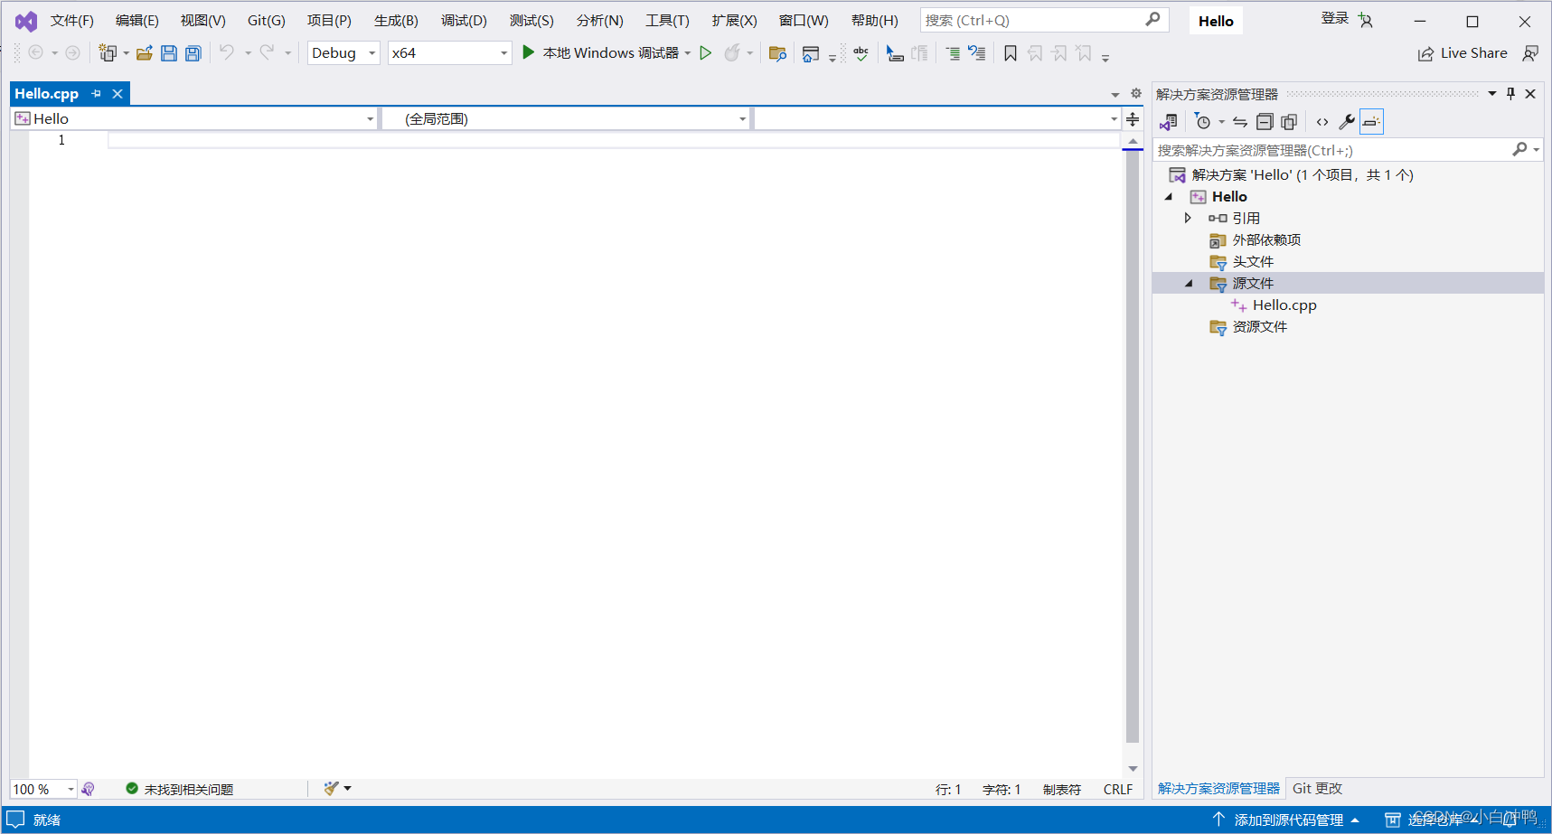Open the debugger target dropdown arrow
Viewport: 1552px width, 834px height.
tap(688, 53)
